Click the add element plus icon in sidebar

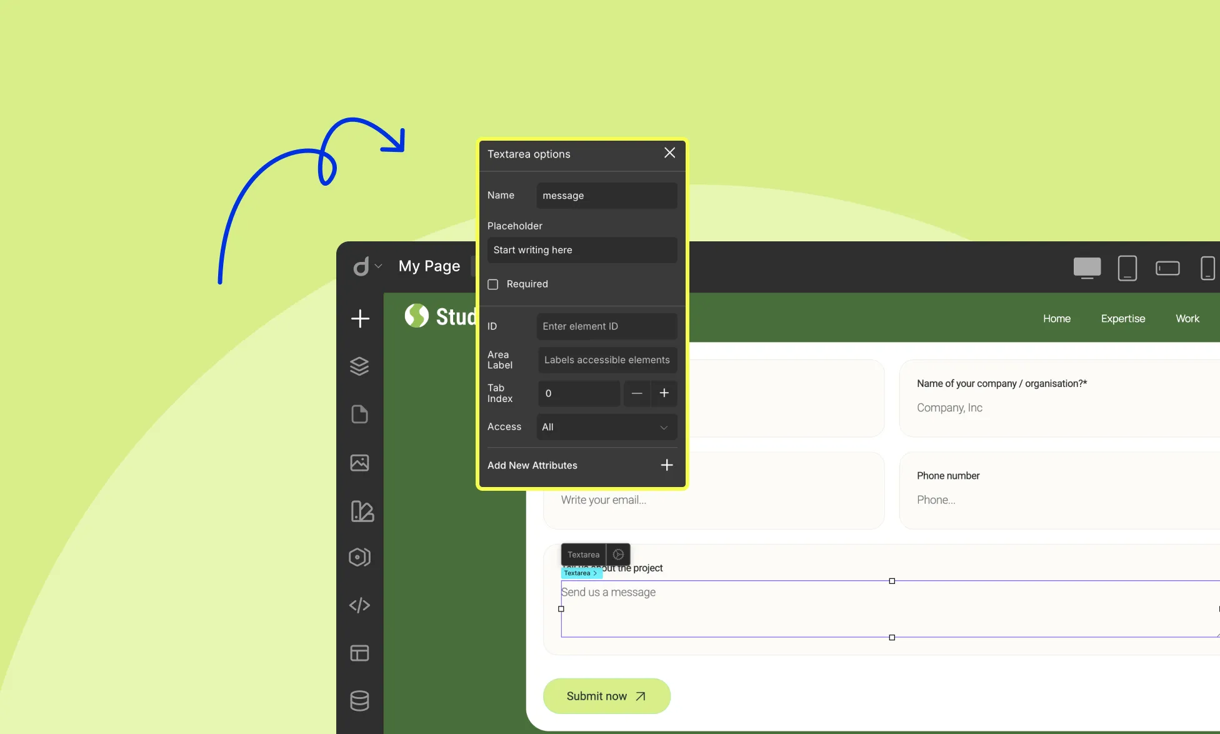click(x=360, y=318)
